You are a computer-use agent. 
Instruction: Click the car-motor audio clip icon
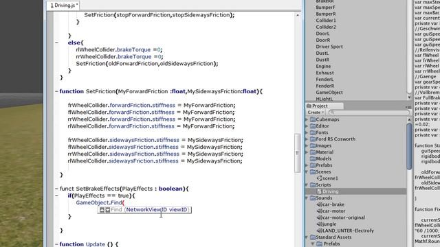(319, 211)
